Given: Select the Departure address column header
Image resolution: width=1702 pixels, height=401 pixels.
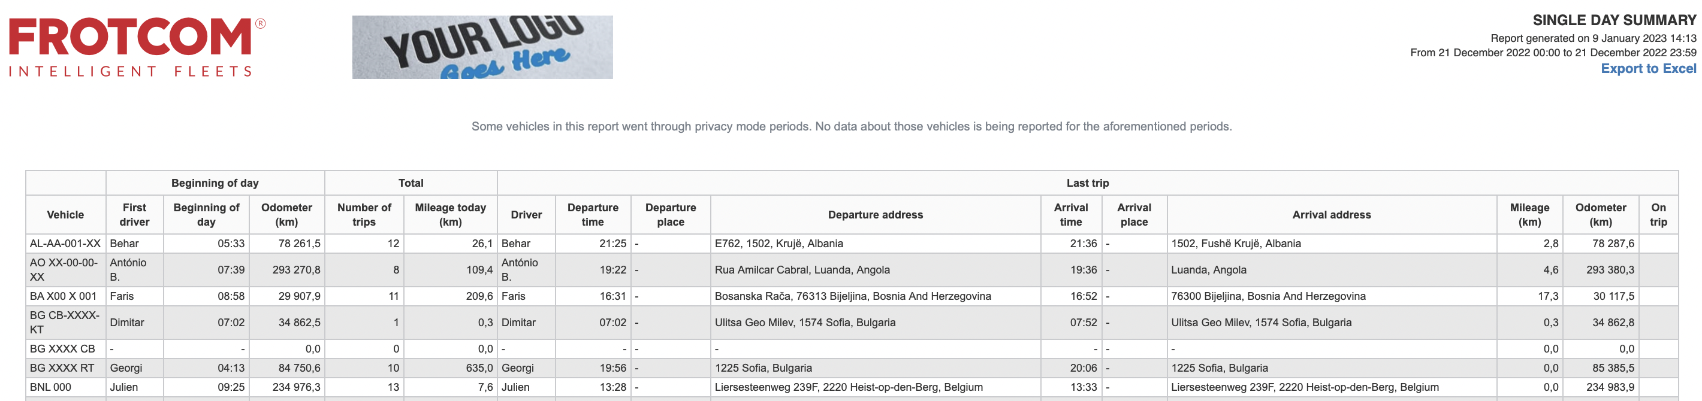Looking at the screenshot, I should [x=876, y=214].
